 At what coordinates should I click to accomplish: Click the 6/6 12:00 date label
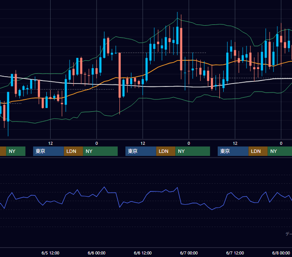(143, 253)
